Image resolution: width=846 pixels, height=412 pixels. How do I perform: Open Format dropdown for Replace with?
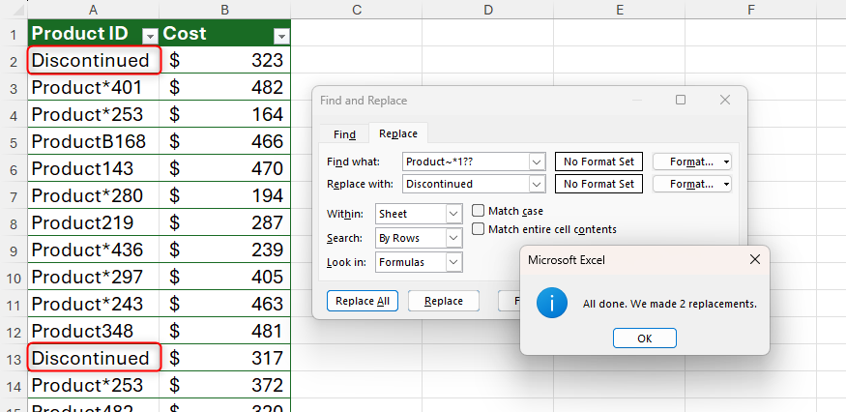(x=692, y=184)
